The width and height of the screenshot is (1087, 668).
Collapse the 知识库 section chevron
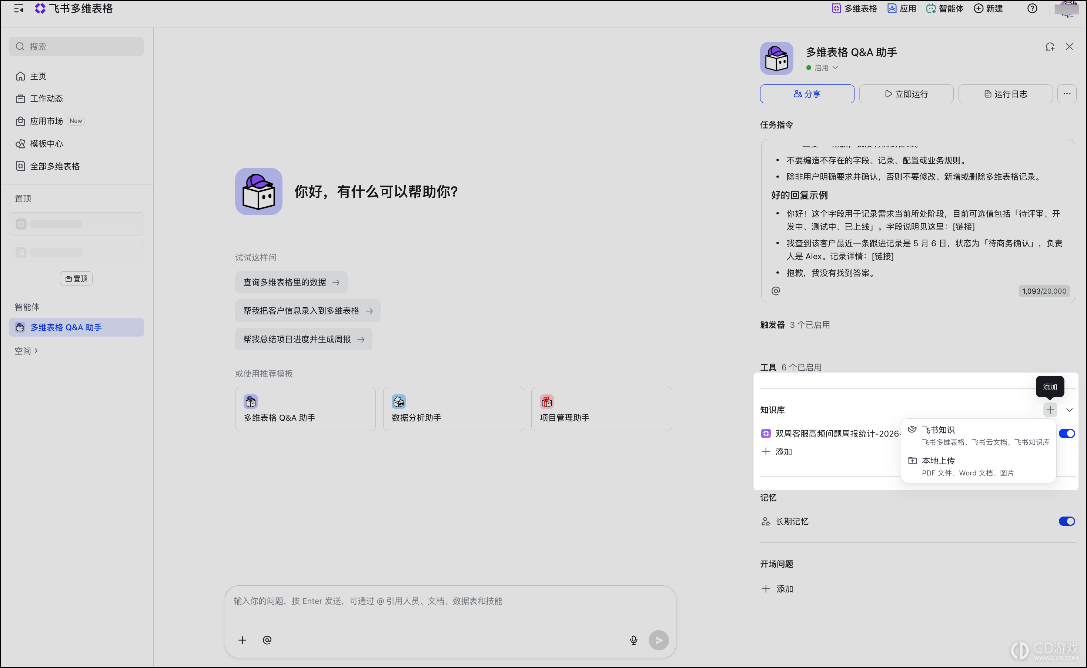(1069, 410)
